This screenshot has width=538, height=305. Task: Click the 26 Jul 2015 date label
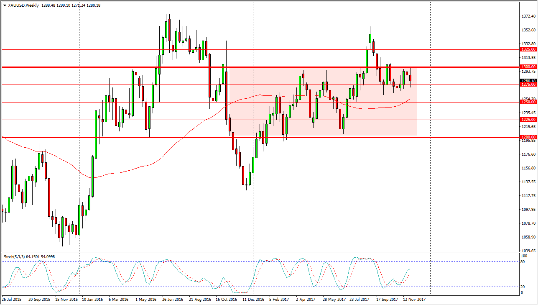12,300
